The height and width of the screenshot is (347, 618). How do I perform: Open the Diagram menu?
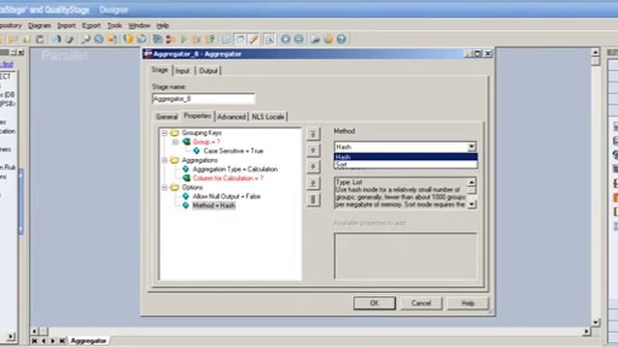coord(40,26)
